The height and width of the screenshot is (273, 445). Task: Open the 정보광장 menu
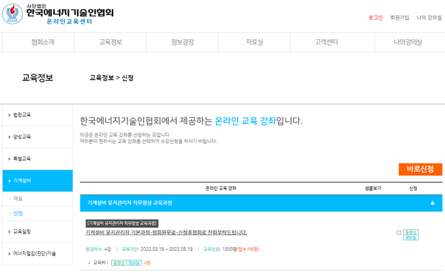click(x=182, y=42)
